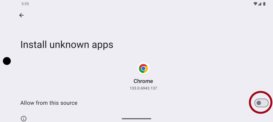Go back using the arrow icon

(21, 15)
